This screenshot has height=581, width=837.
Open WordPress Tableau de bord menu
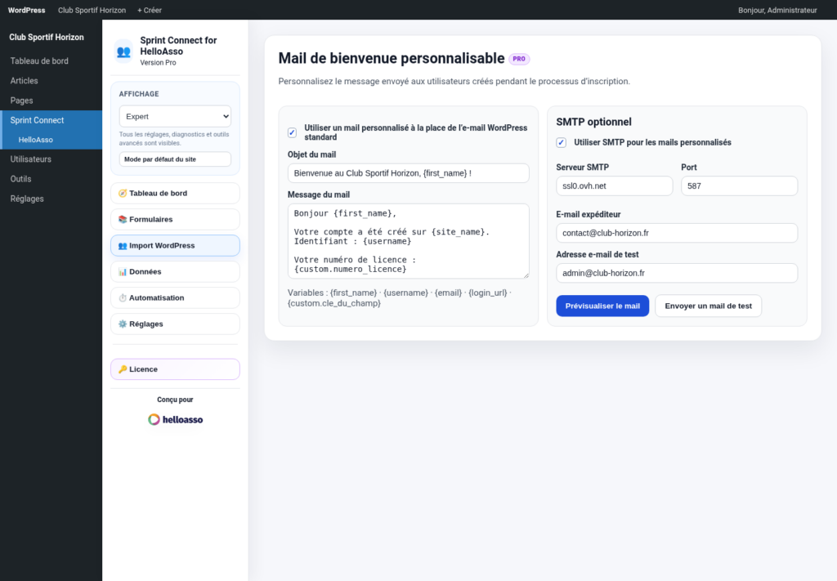(x=51, y=60)
